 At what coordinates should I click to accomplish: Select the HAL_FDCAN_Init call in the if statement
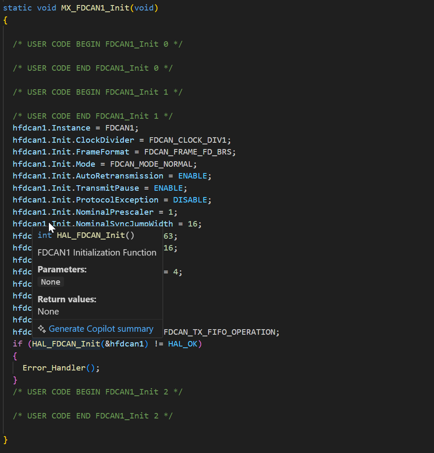[65, 344]
